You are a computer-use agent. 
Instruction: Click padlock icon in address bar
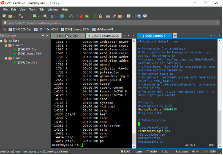point(5,23)
